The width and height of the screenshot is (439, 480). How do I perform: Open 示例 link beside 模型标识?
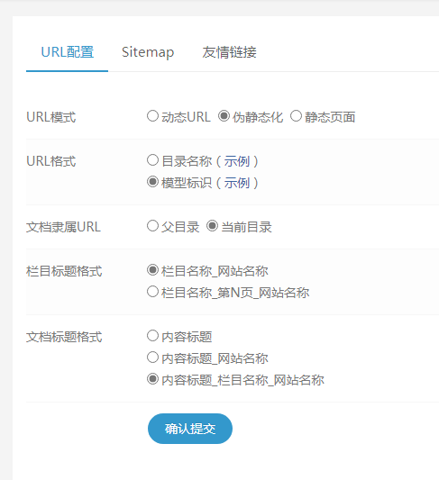pyautogui.click(x=236, y=183)
